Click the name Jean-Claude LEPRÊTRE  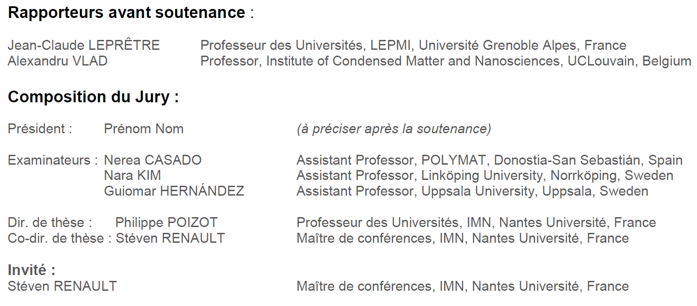[x=84, y=45]
